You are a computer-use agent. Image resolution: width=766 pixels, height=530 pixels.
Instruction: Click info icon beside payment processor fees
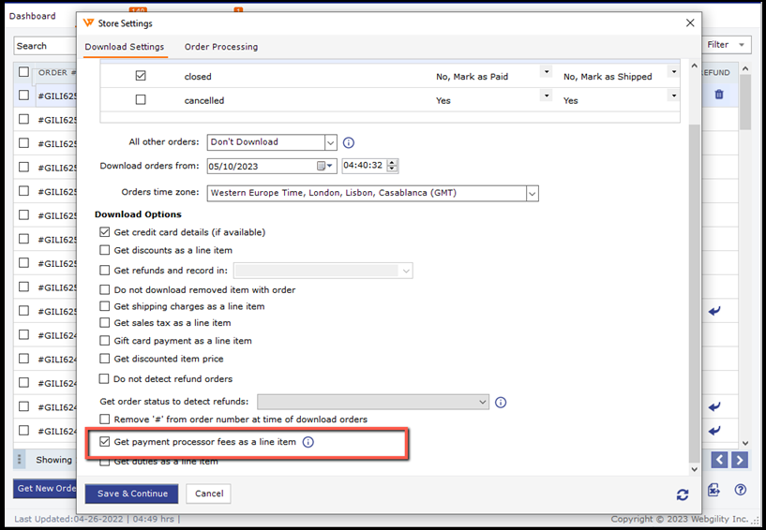308,442
